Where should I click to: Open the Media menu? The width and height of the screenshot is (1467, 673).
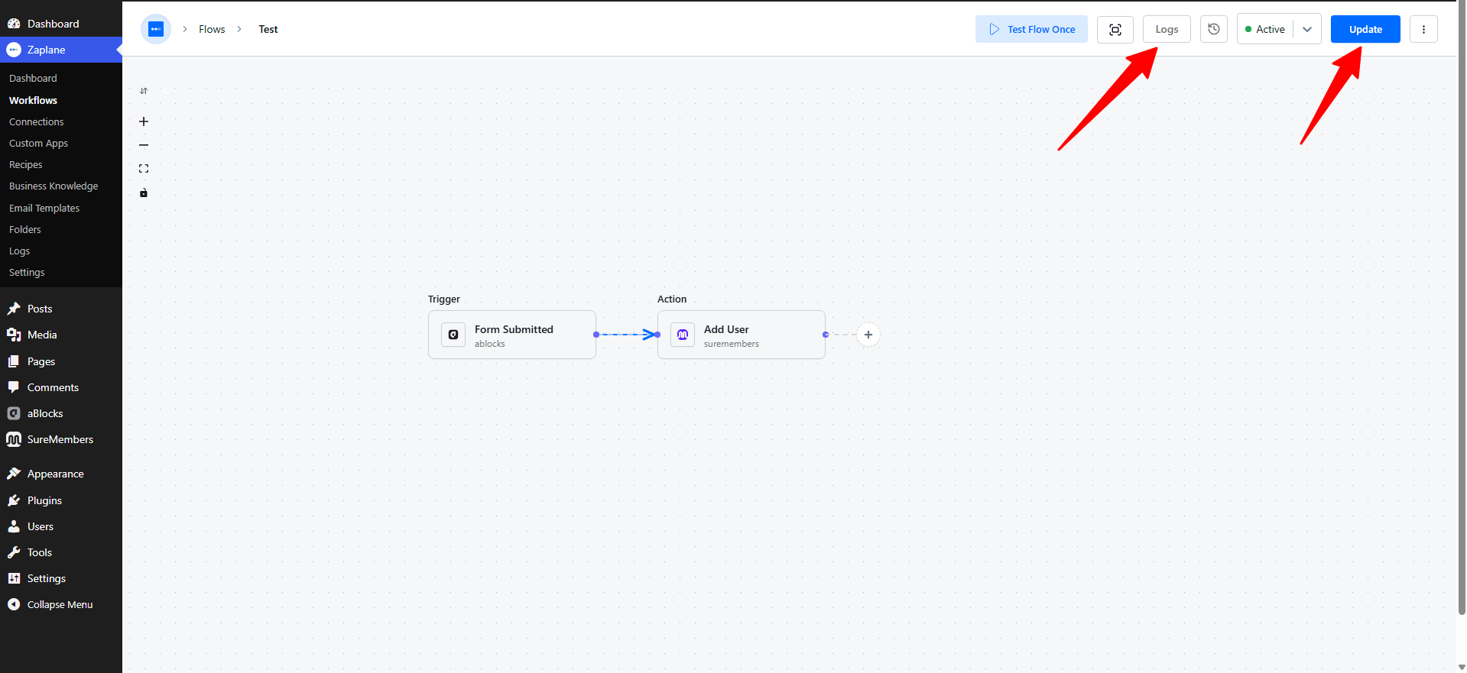click(x=61, y=335)
